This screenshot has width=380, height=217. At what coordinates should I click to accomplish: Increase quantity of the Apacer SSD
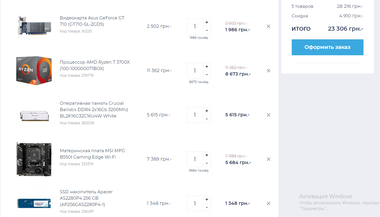(207, 200)
